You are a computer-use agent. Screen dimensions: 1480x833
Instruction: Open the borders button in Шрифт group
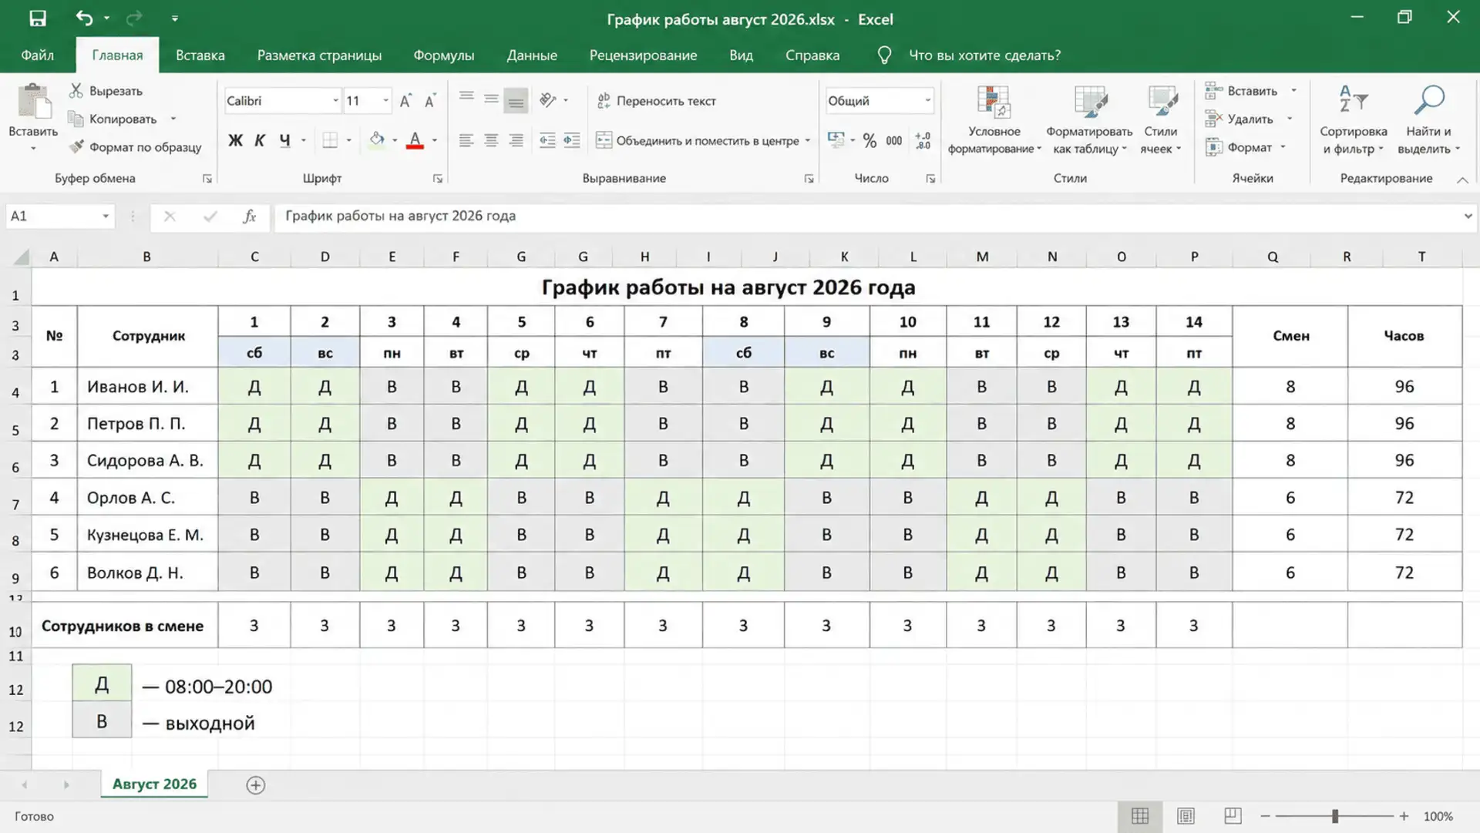point(330,140)
